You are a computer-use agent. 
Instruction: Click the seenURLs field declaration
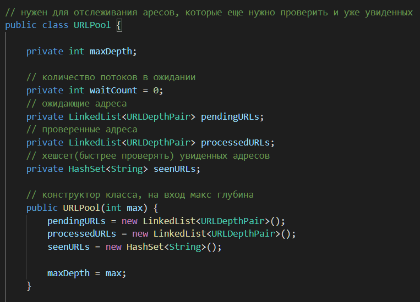pos(113,169)
